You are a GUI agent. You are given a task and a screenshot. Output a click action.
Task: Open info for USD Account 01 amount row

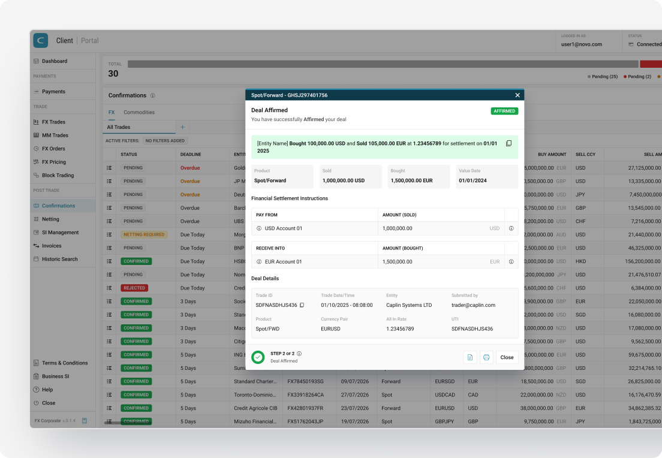(511, 228)
